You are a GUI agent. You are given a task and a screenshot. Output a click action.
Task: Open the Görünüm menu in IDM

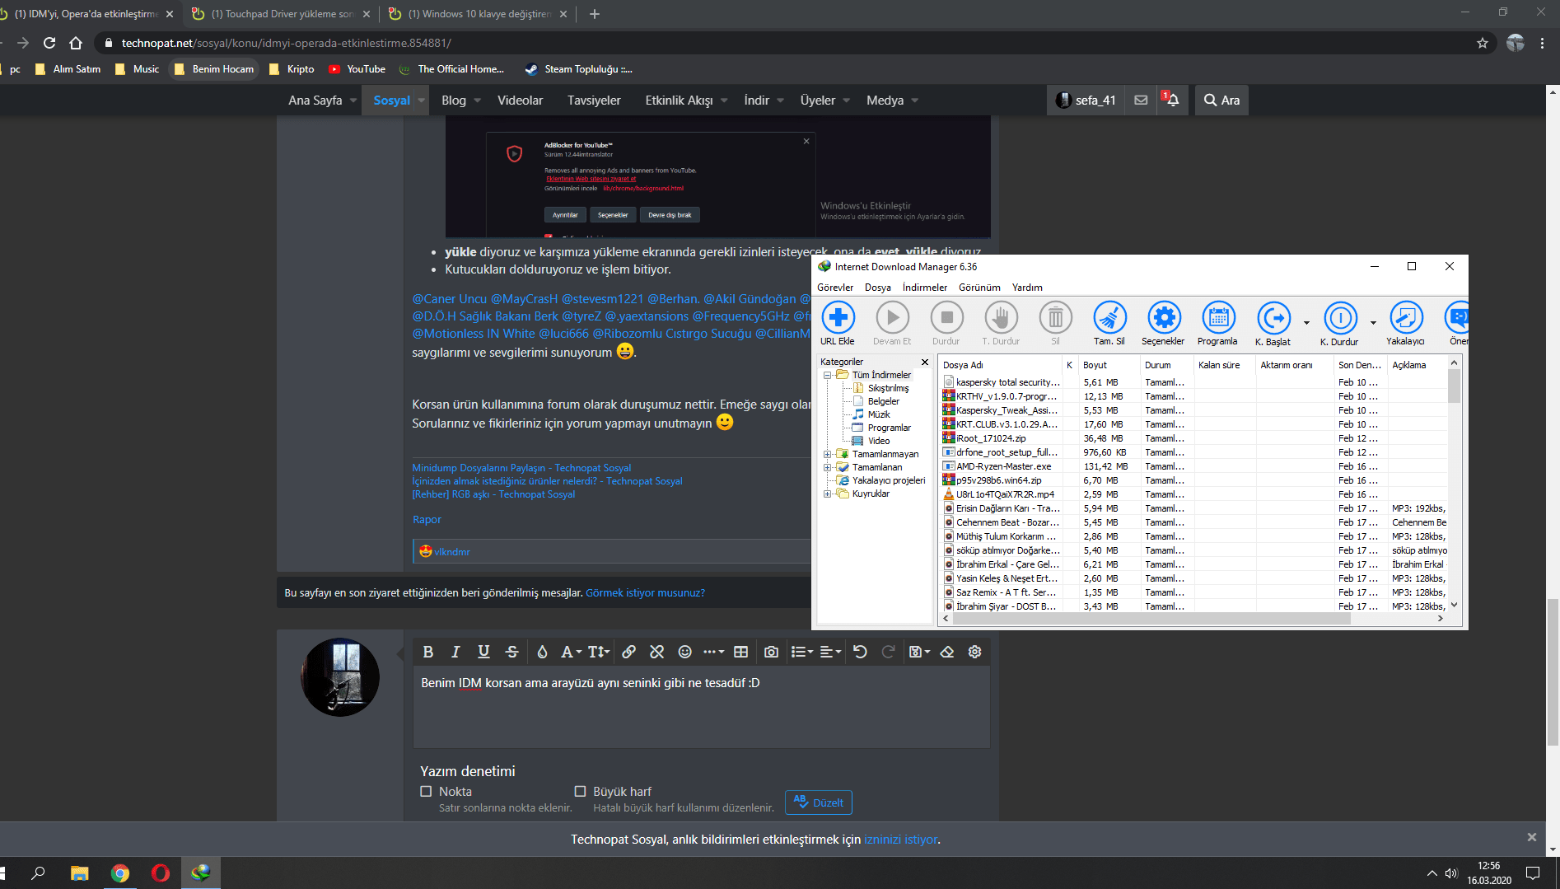[x=979, y=288]
